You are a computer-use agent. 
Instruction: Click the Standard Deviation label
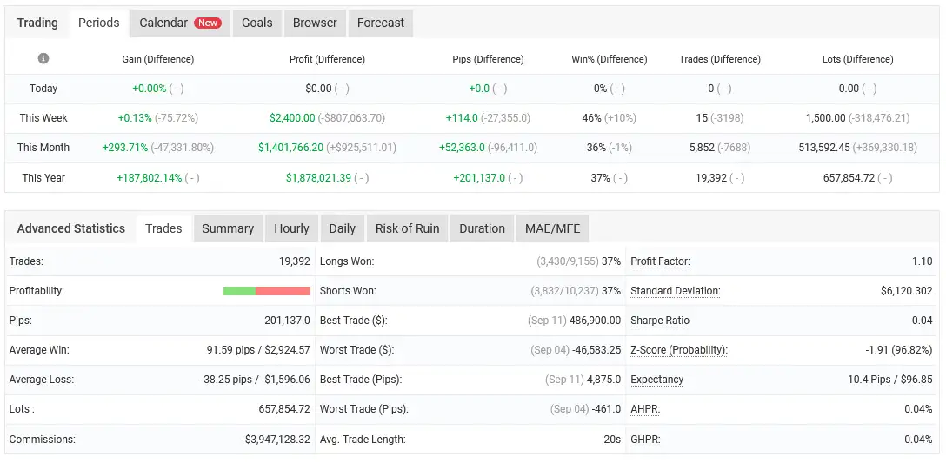pyautogui.click(x=675, y=291)
